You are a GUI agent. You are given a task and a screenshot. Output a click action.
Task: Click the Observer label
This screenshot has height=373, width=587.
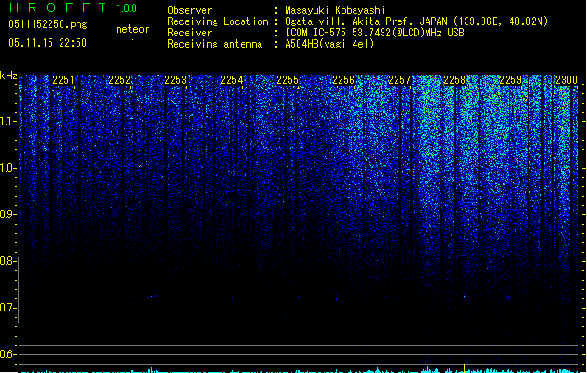[x=189, y=10]
